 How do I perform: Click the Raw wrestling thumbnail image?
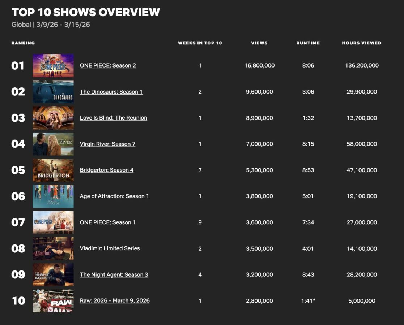53,301
